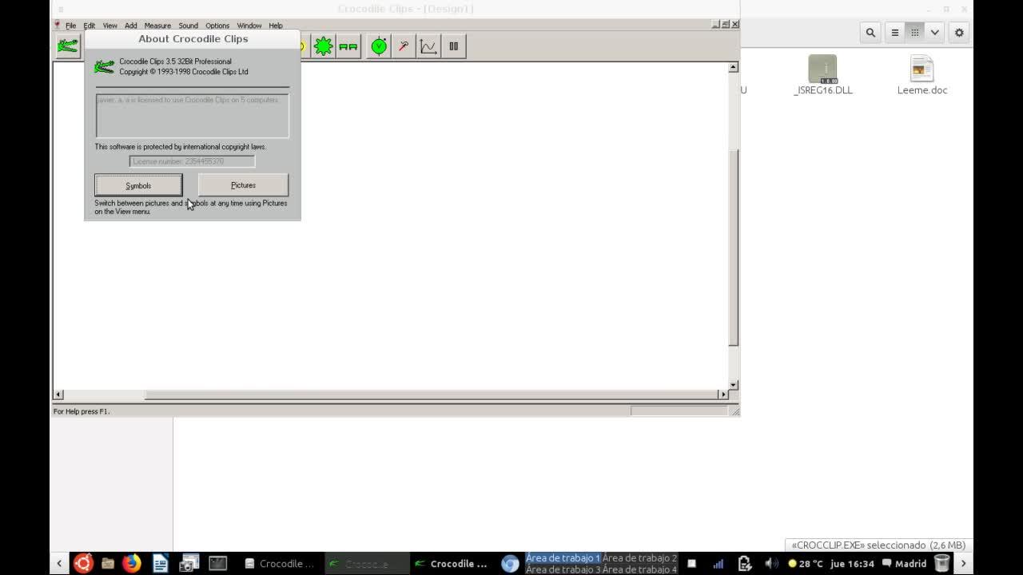This screenshot has width=1023, height=575.
Task: Open the Edit menu
Action: [89, 26]
